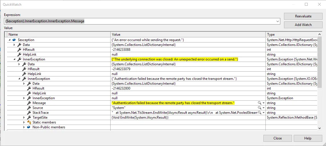Click the Help button
The height and width of the screenshot is (146, 326).
pos(308,138)
